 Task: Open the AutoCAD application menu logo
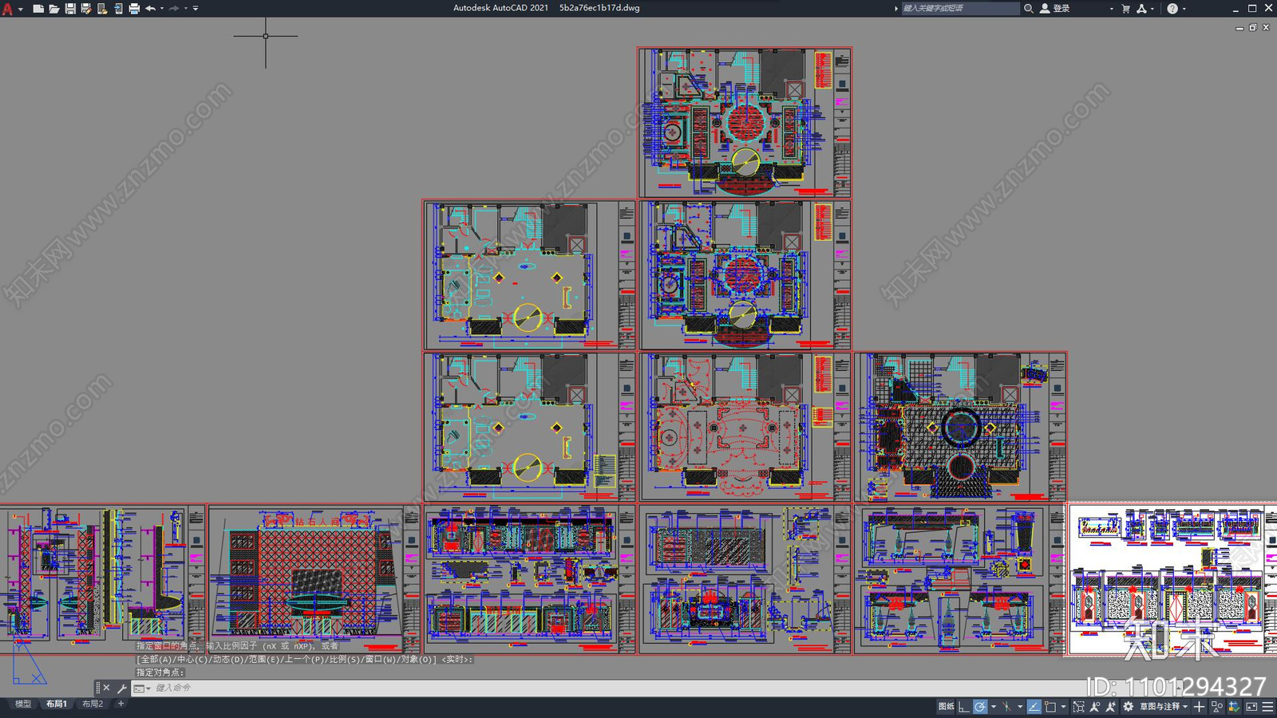[x=7, y=9]
